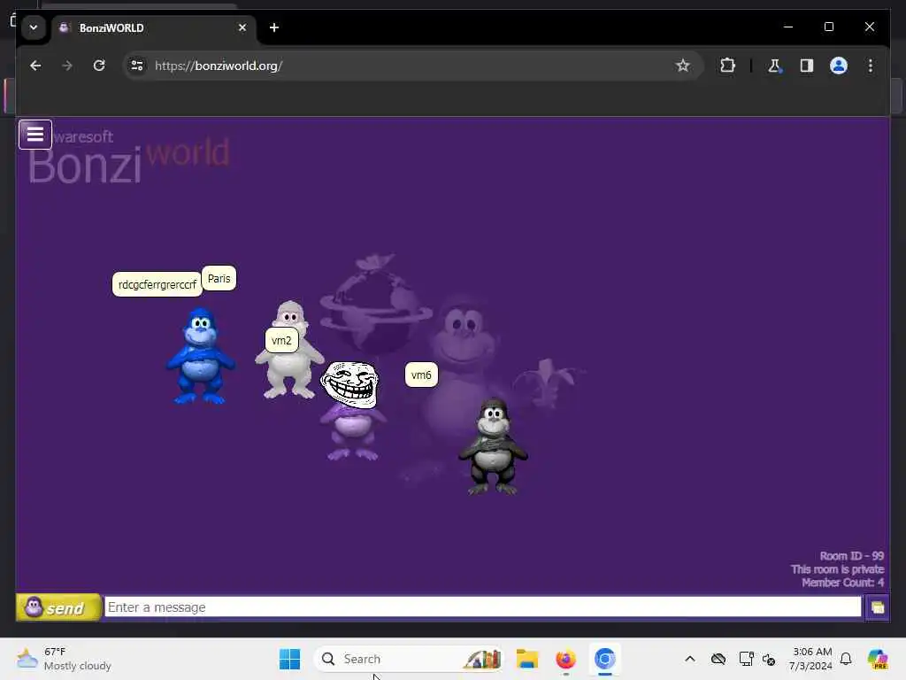Click the white Bonzi character

(289, 350)
